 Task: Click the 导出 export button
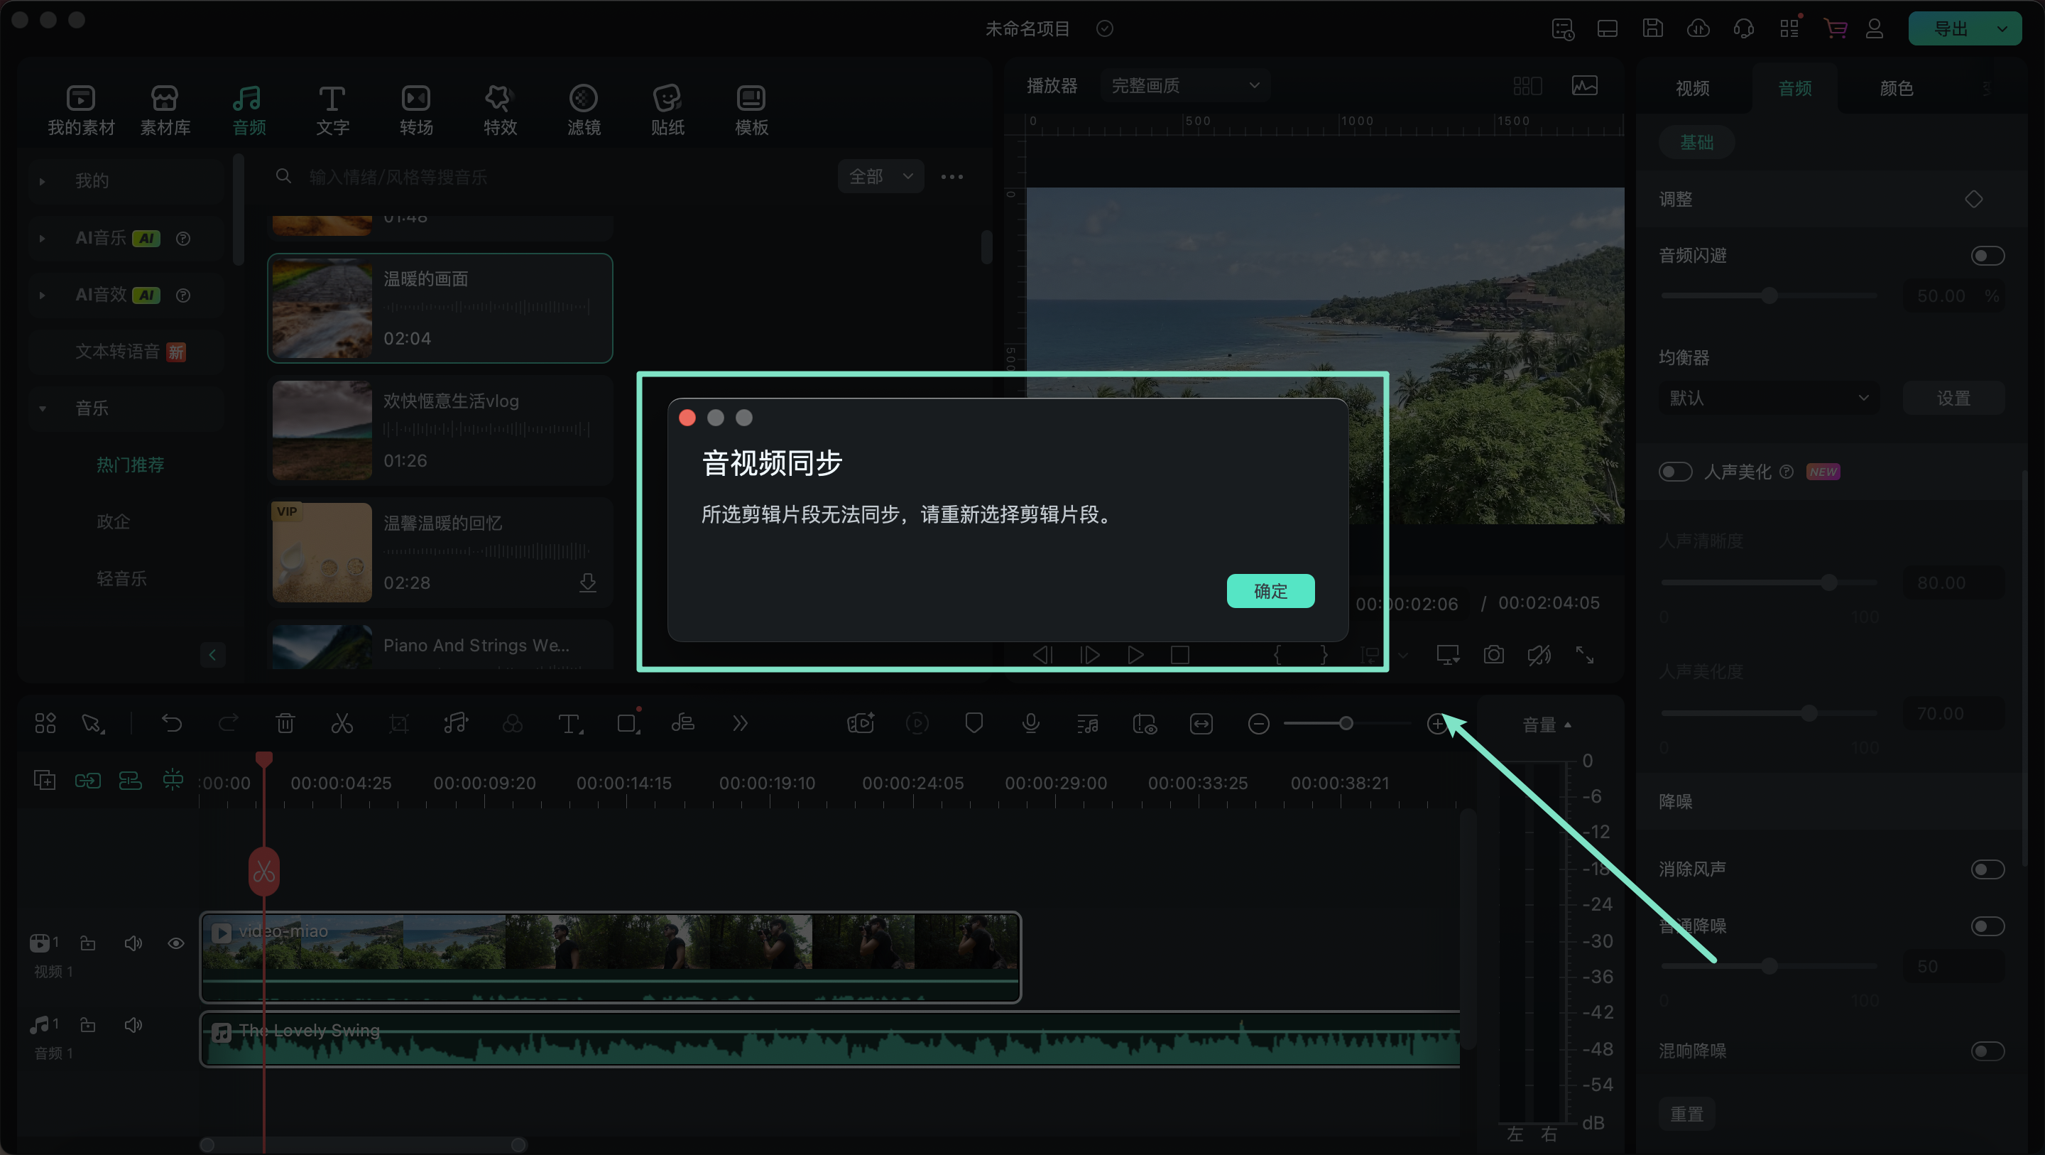pyautogui.click(x=1949, y=28)
